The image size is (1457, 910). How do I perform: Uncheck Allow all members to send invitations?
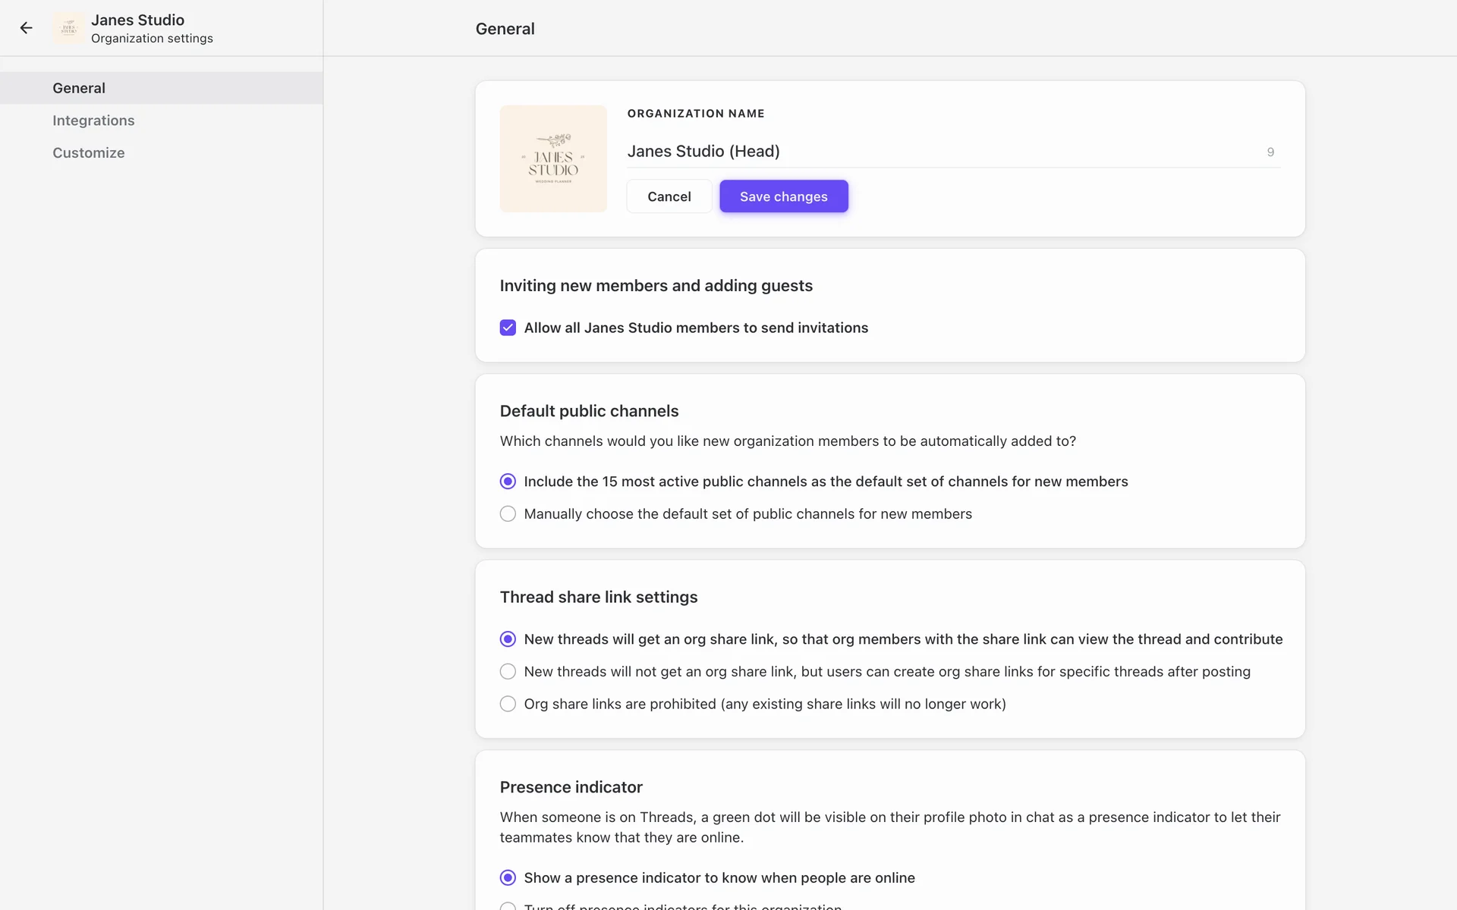pyautogui.click(x=508, y=328)
